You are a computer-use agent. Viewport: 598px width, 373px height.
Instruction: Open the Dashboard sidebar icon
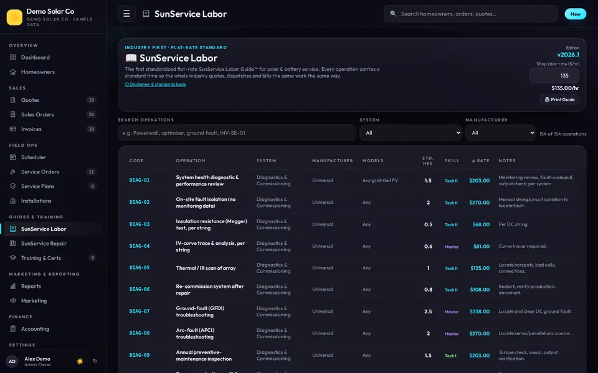pyautogui.click(x=13, y=57)
